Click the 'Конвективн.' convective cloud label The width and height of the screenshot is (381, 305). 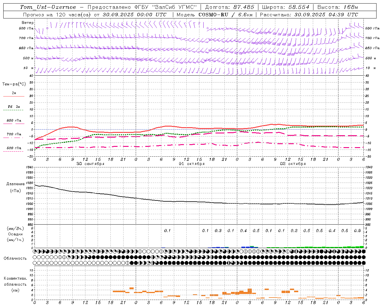(x=15, y=278)
